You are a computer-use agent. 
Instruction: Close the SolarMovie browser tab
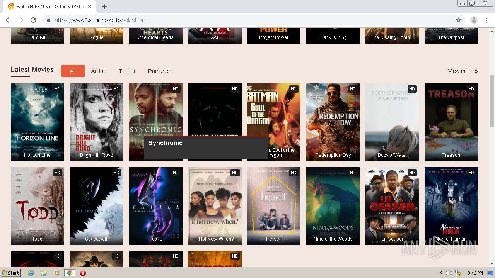coord(90,7)
